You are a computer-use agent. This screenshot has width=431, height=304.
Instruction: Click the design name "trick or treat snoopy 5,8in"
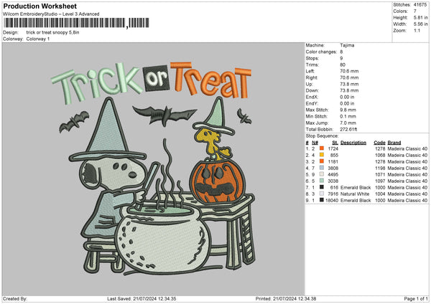pos(52,32)
